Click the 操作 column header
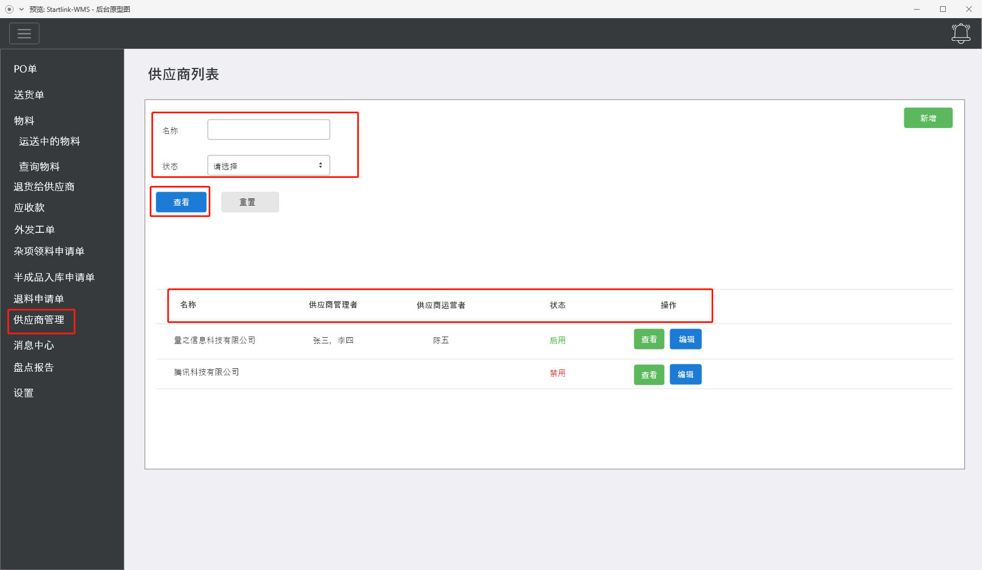The width and height of the screenshot is (982, 570). [668, 305]
